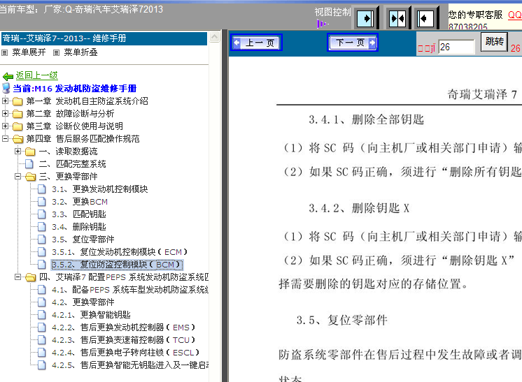
Task: Click document icon of 3.1、更换发动机控制模块
Action: tap(42, 189)
